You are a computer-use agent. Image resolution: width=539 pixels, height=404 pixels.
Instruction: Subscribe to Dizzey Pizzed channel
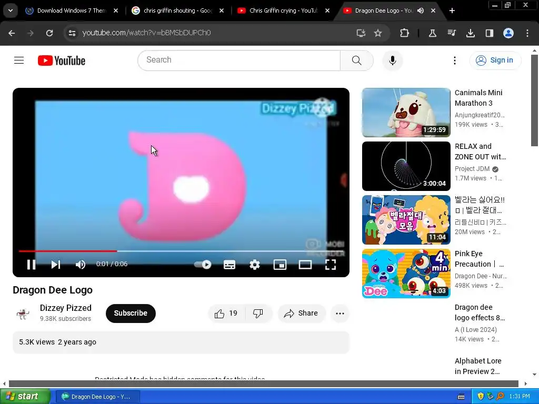coord(131,313)
